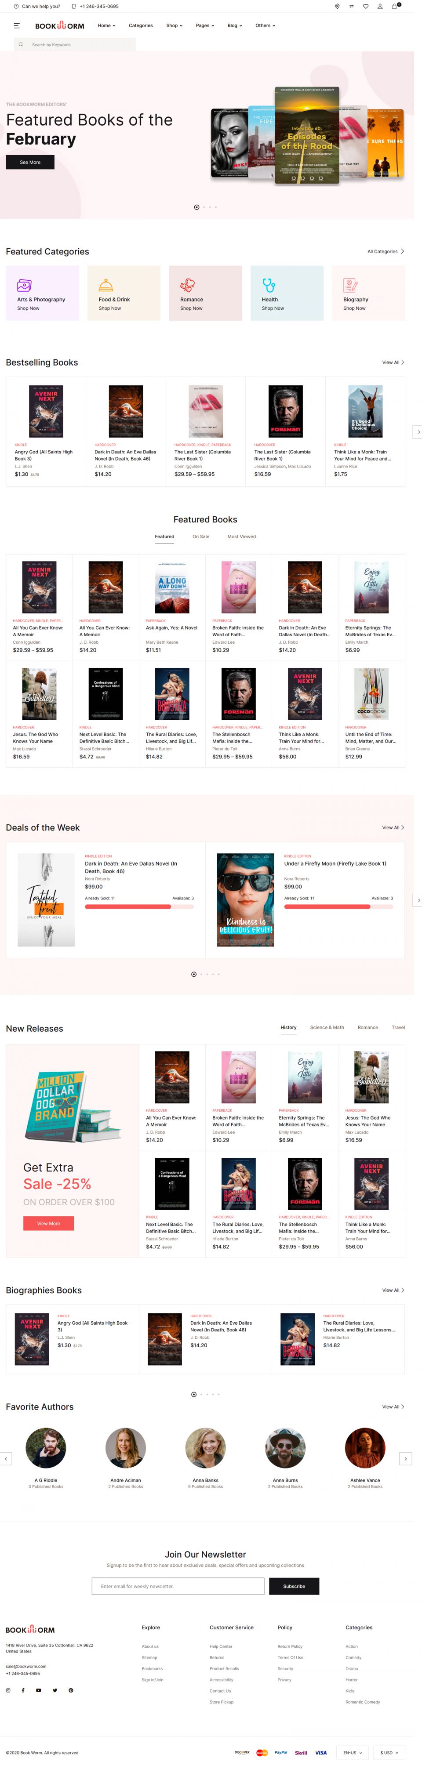422x1769 pixels.
Task: Open the hamburger menu icon
Action: (x=17, y=25)
